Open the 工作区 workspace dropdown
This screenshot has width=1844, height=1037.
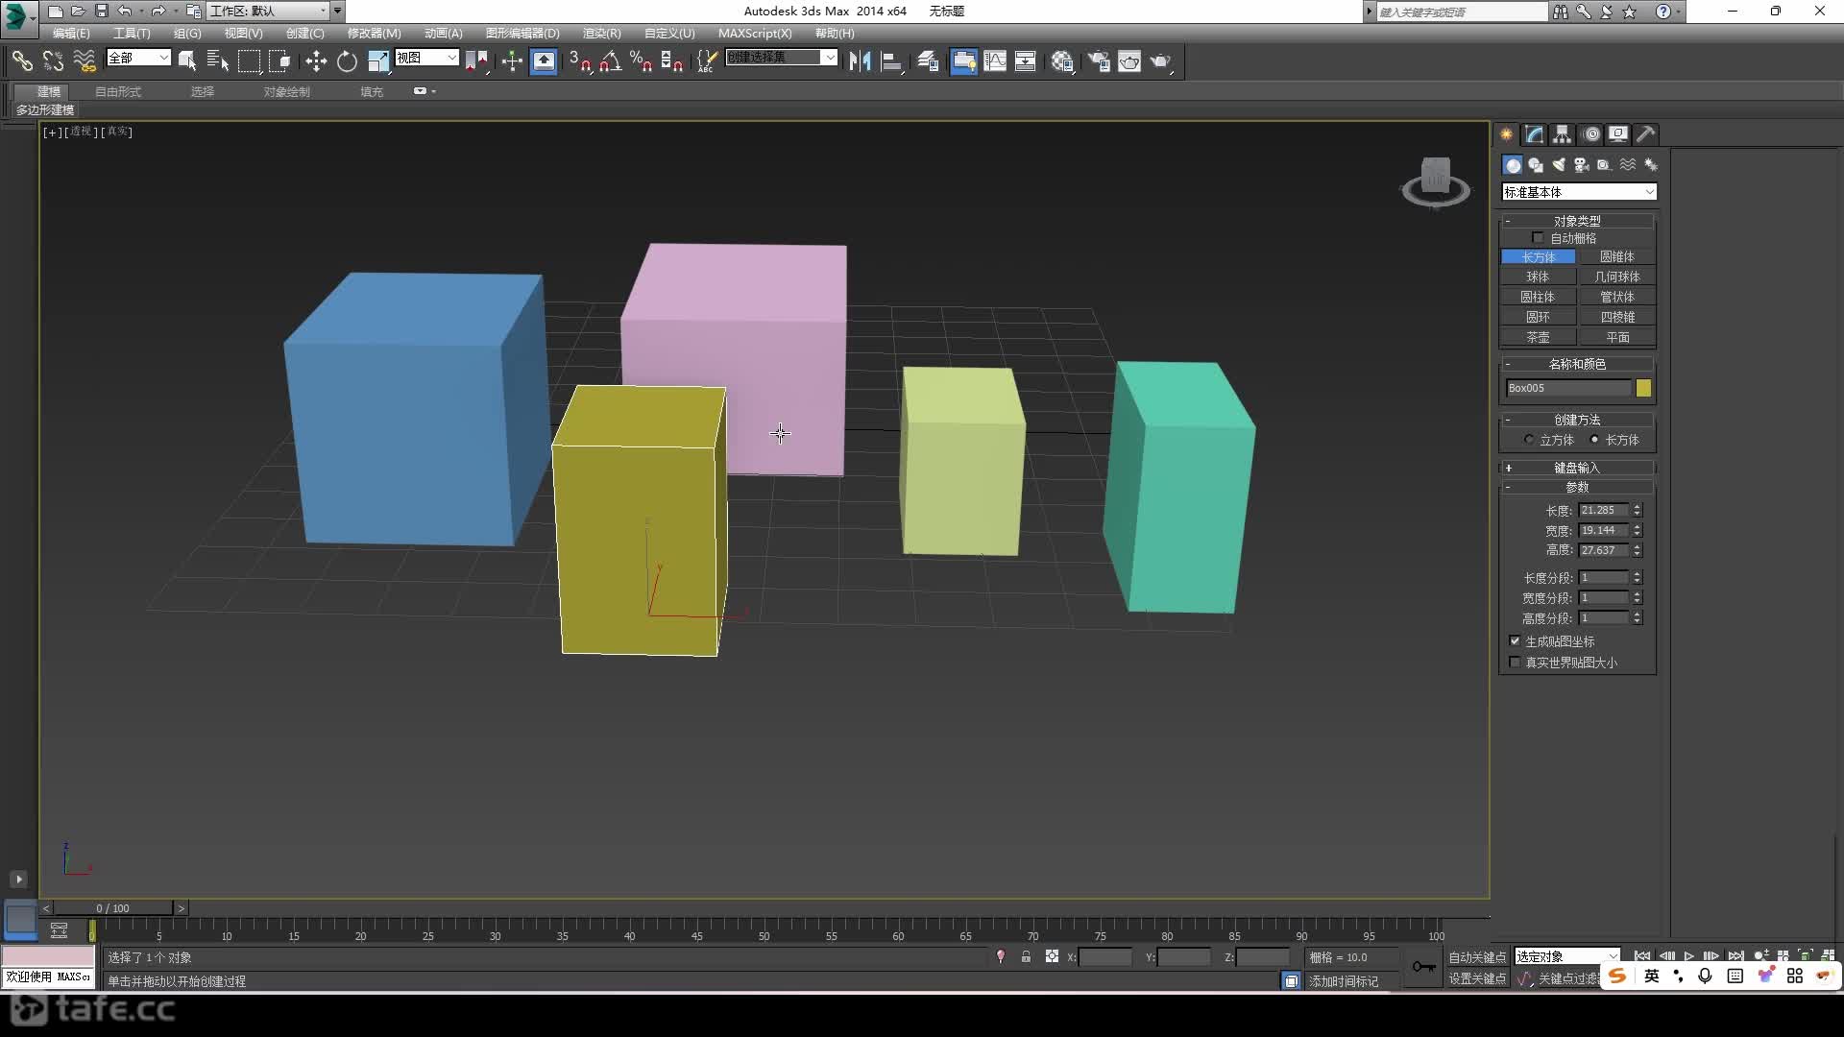(x=269, y=11)
